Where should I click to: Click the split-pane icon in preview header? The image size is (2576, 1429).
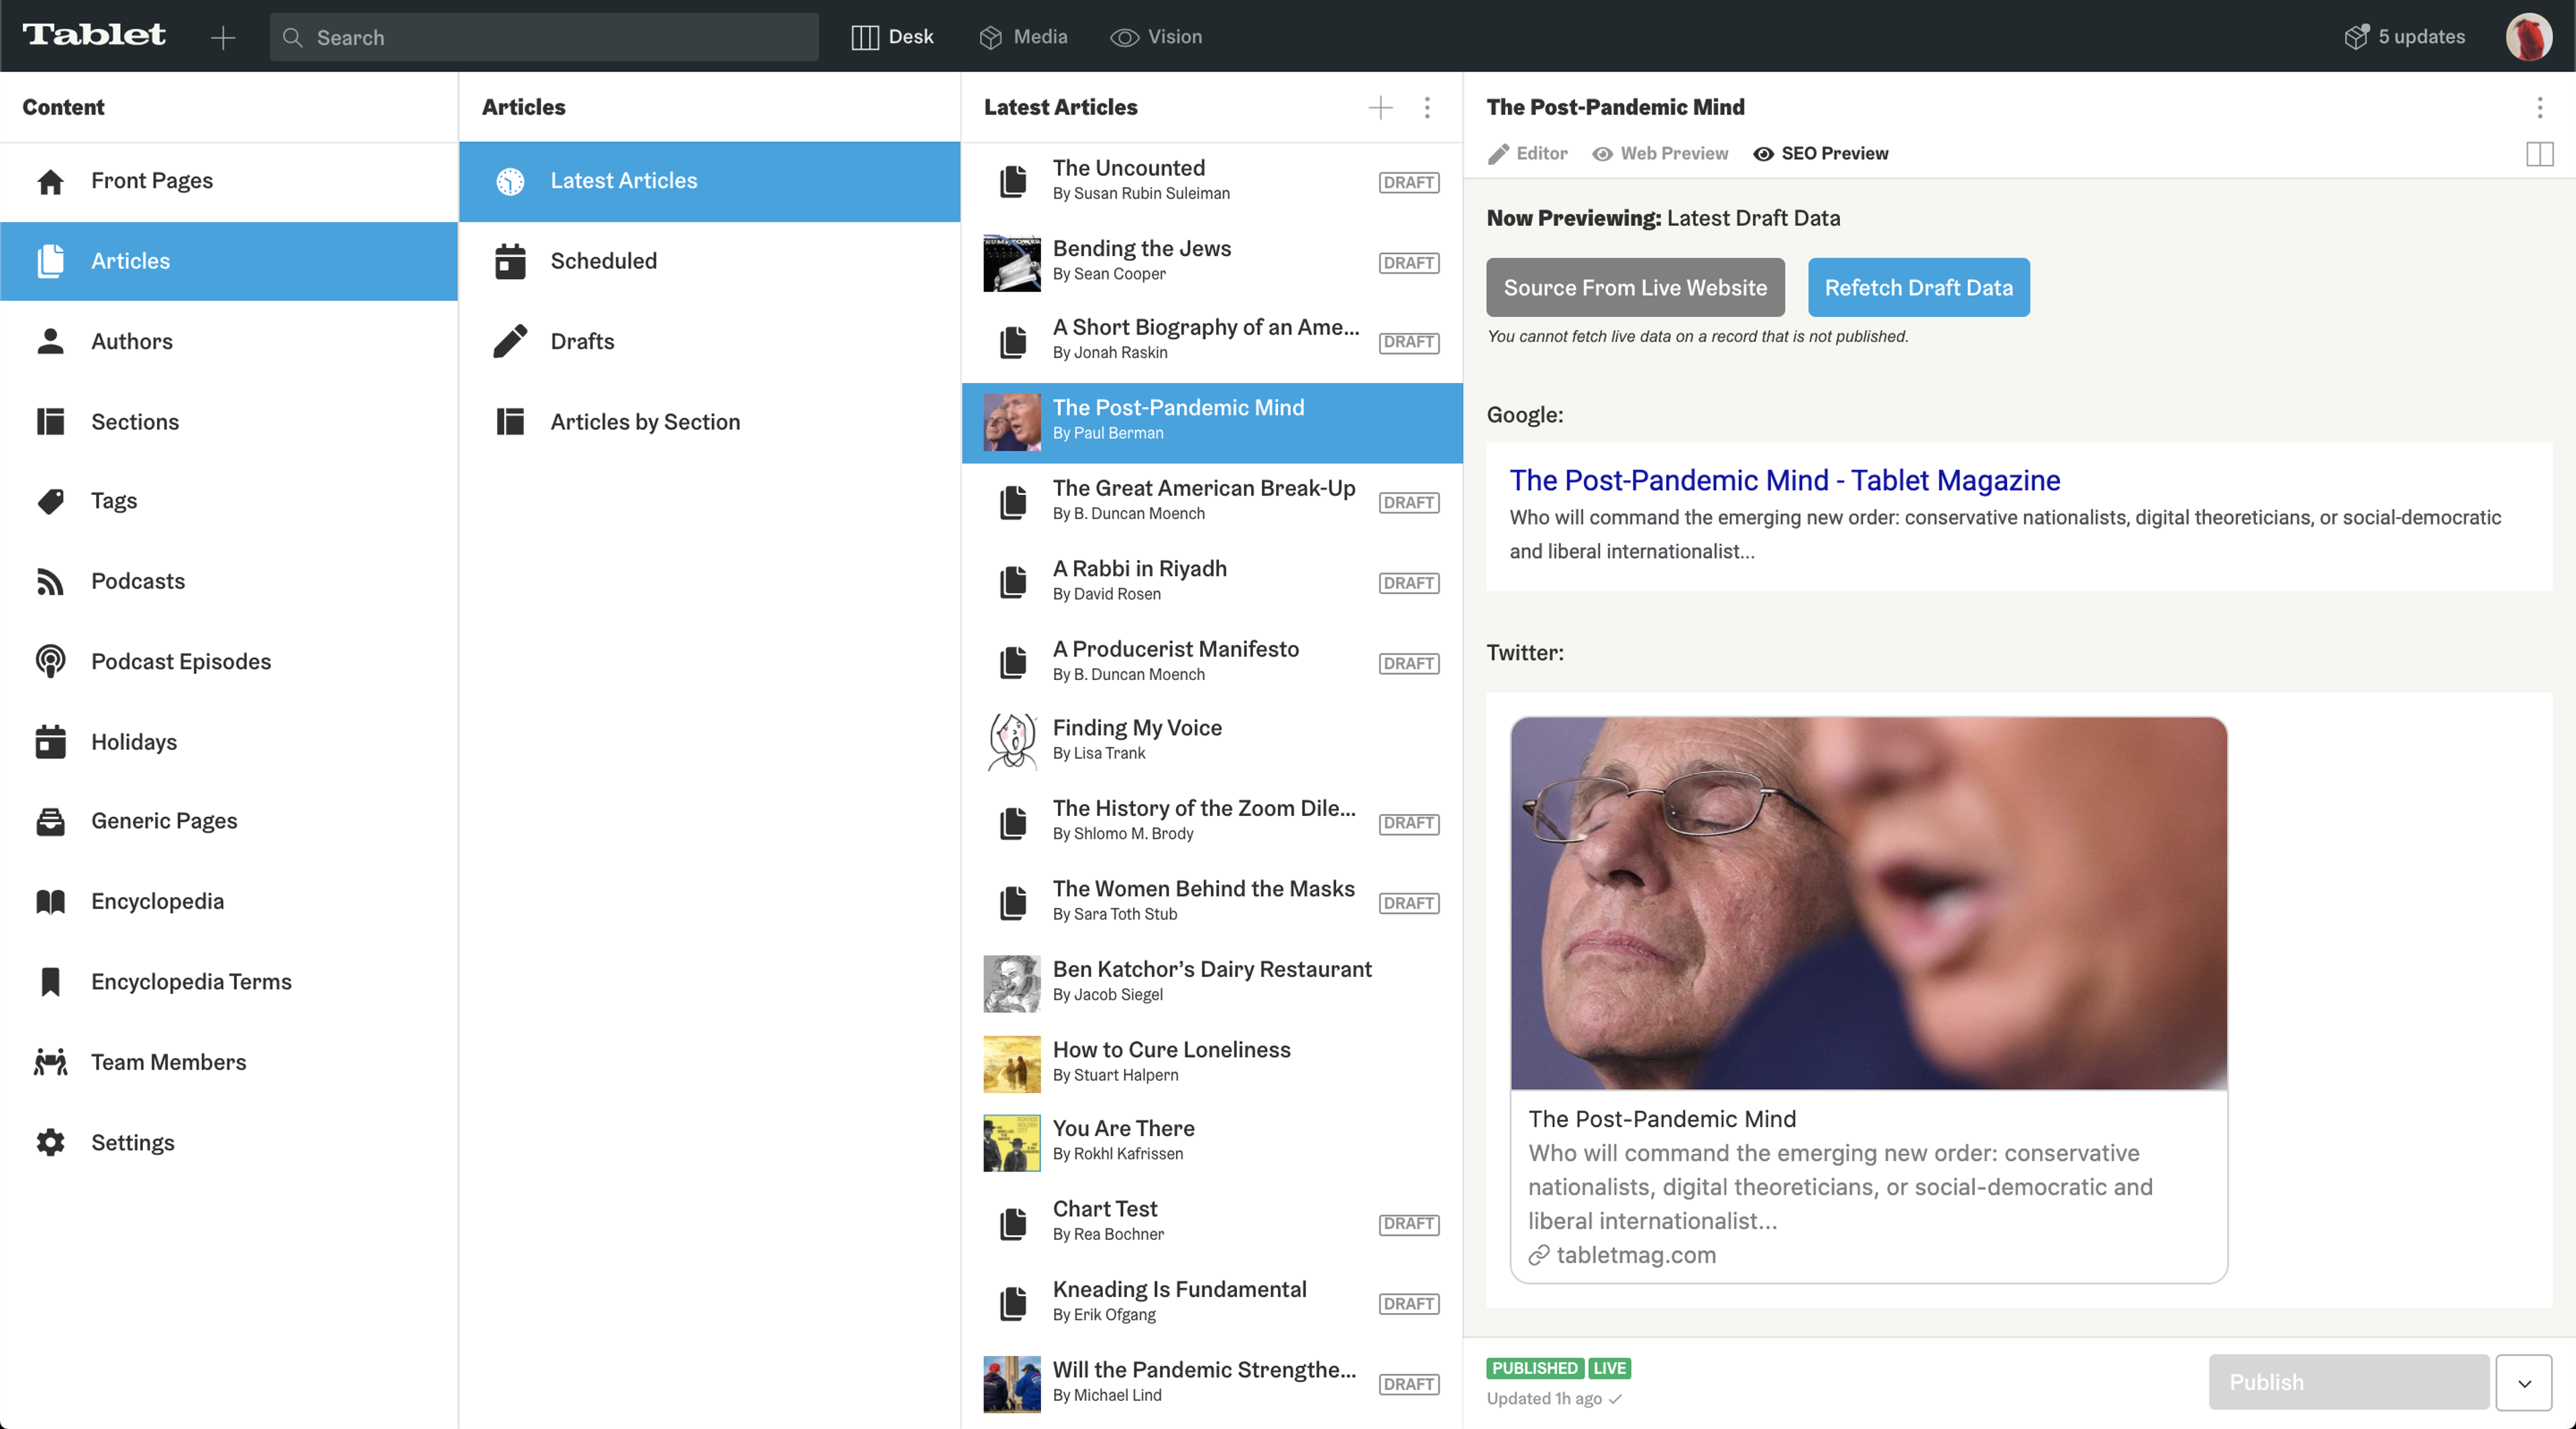point(2539,154)
